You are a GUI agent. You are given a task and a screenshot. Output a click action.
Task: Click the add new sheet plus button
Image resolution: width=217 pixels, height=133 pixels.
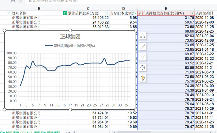[x=75, y=131]
